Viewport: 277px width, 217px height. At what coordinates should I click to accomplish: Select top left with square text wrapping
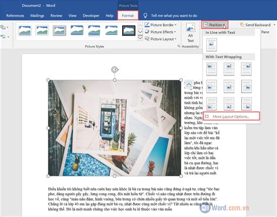212,69
